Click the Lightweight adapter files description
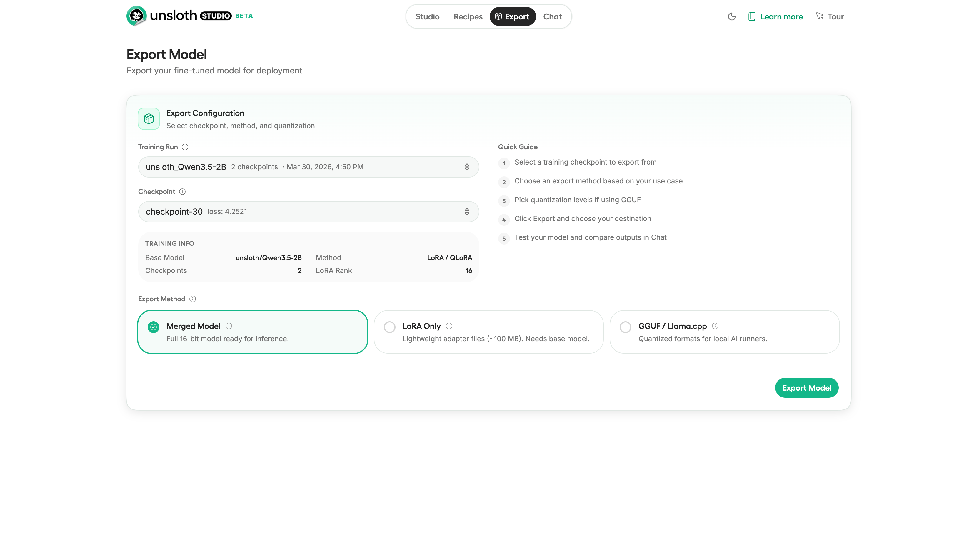 pos(496,339)
